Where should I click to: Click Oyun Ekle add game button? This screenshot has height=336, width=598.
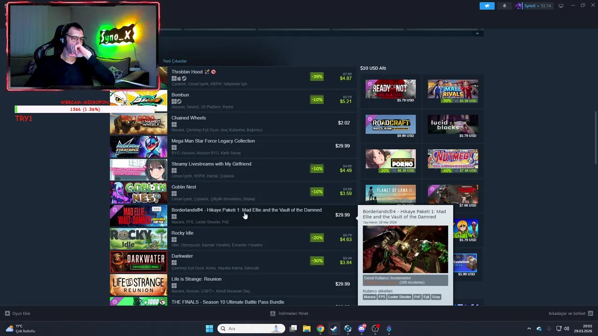click(18, 314)
